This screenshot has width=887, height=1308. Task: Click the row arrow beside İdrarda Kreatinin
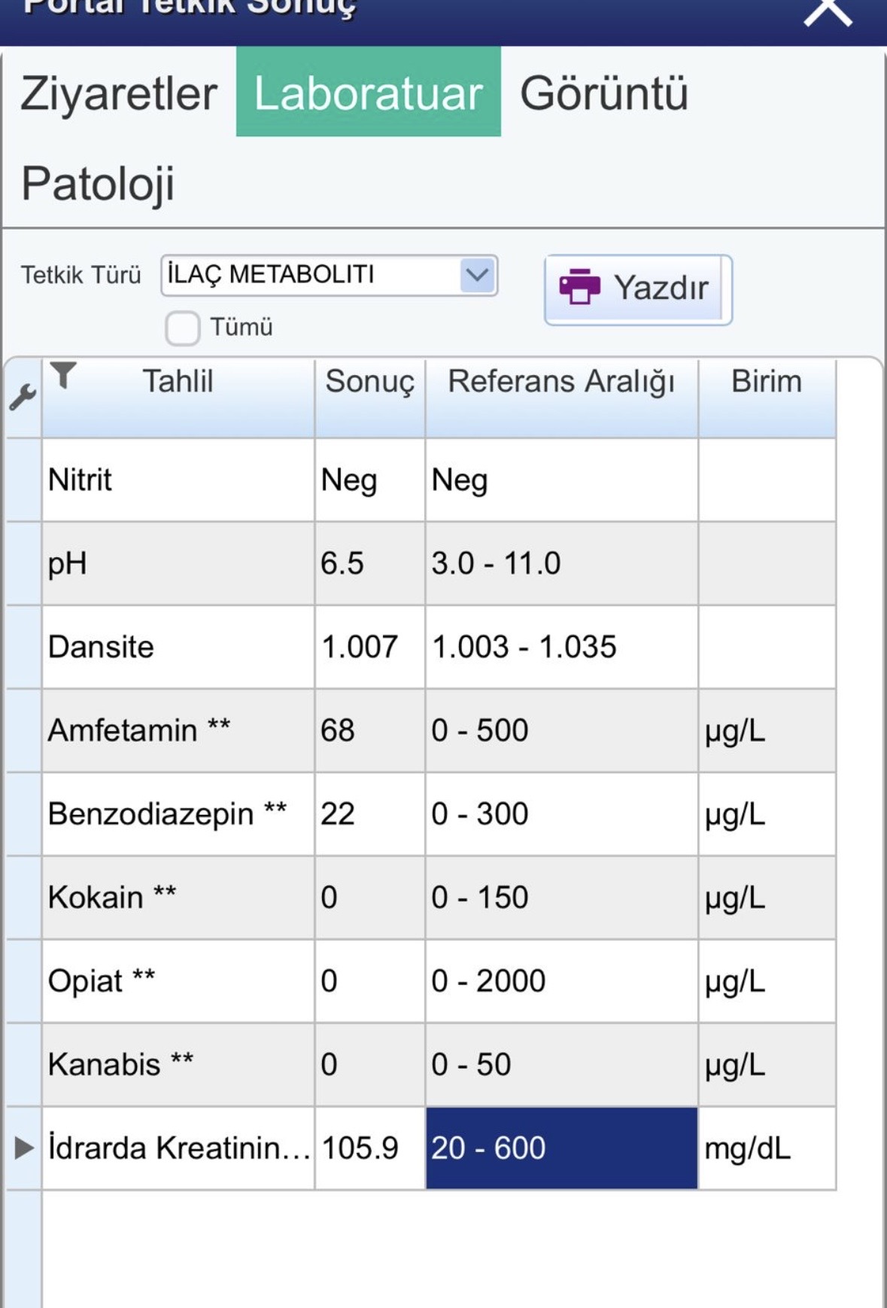[24, 1148]
